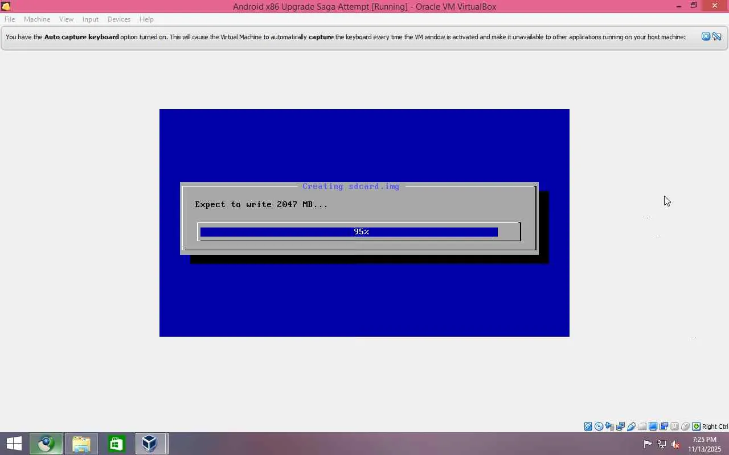Click the optical disc status icon
The image size is (729, 455).
(599, 427)
